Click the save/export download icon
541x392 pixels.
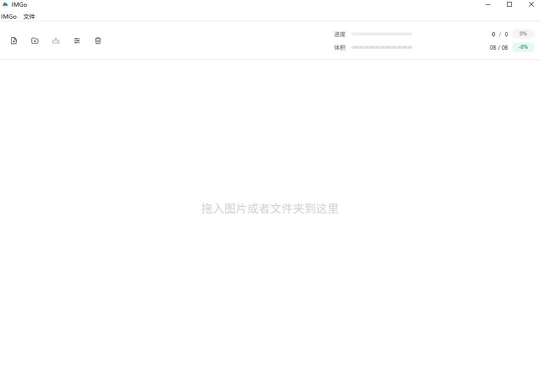tap(56, 41)
